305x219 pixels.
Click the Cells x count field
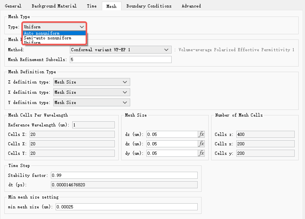click(x=266, y=144)
